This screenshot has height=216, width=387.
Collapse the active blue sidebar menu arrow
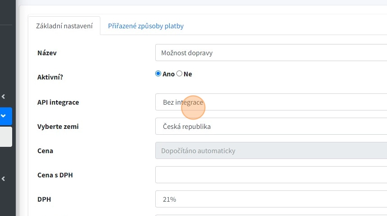pyautogui.click(x=4, y=116)
